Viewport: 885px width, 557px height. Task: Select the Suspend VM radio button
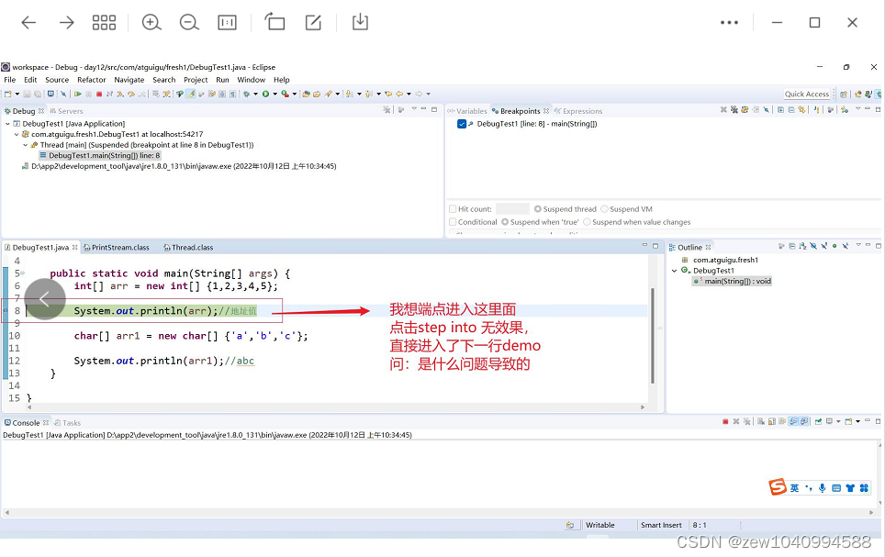click(x=604, y=208)
